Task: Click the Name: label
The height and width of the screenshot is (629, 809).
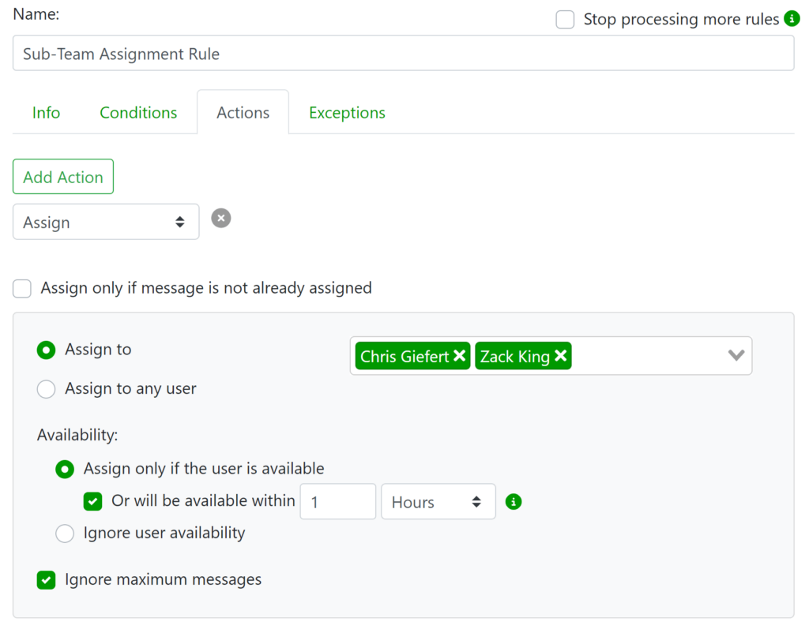Action: pyautogui.click(x=36, y=14)
